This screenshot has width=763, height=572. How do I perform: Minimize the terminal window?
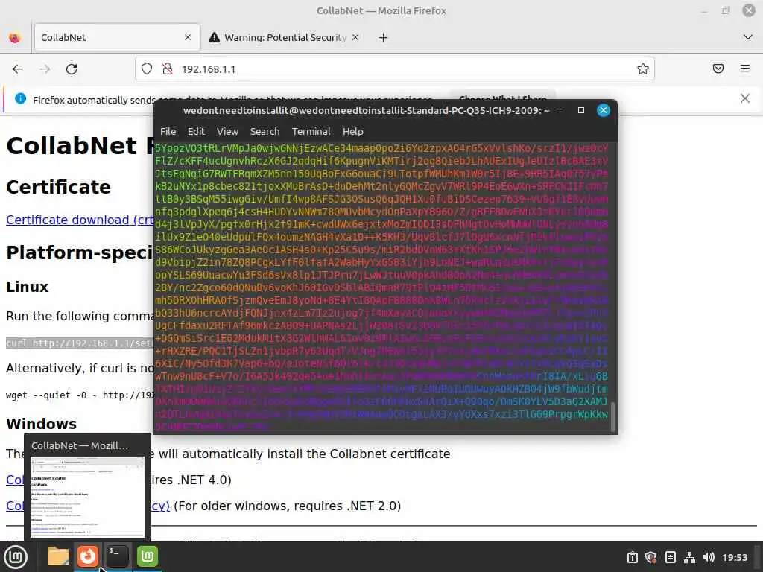tap(559, 111)
